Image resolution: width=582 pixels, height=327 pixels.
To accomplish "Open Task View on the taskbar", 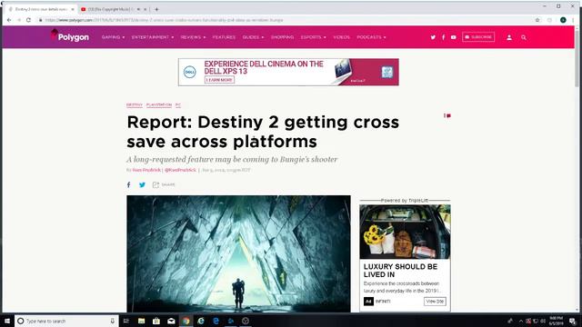I will pos(126,321).
